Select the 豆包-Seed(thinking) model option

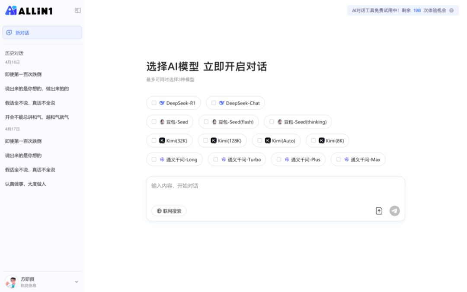(x=298, y=122)
